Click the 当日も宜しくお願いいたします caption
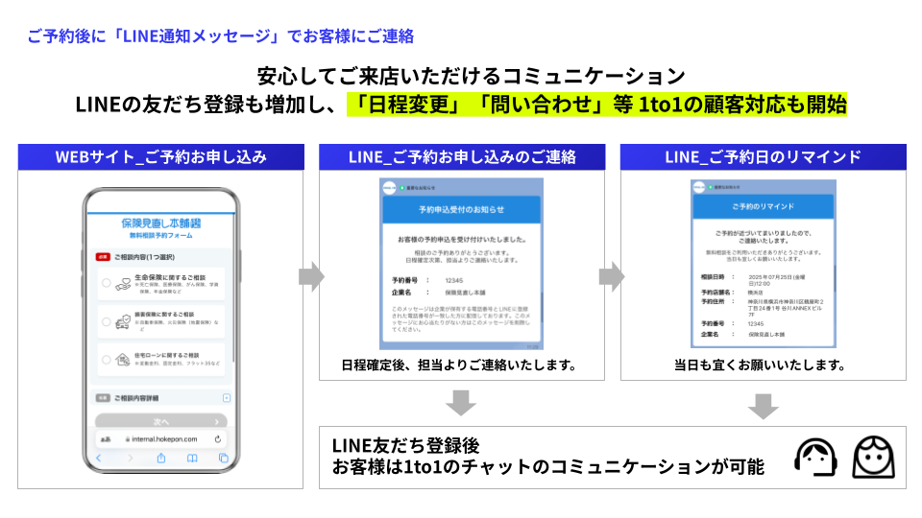Image resolution: width=922 pixels, height=518 pixels. pos(761,365)
